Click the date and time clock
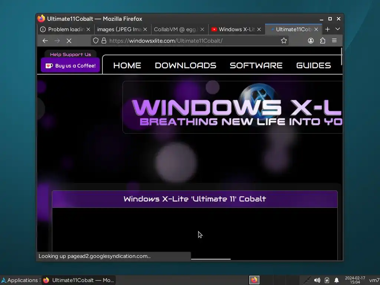380x285 pixels. 355,280
